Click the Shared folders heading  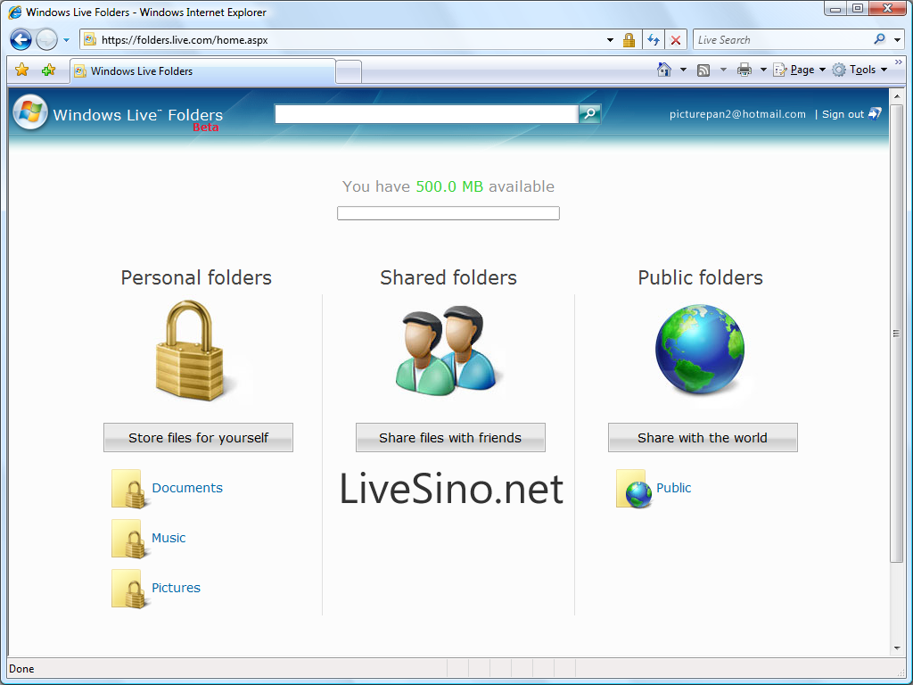click(448, 278)
